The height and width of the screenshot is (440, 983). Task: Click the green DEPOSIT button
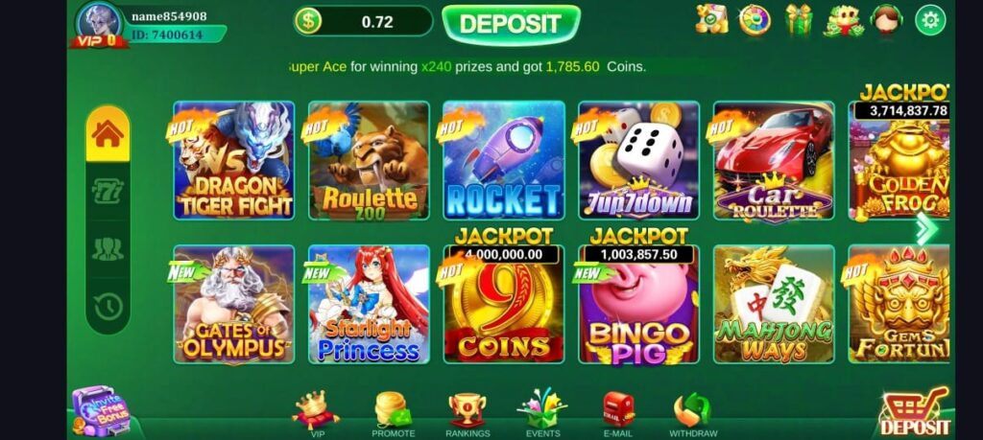coord(511,24)
